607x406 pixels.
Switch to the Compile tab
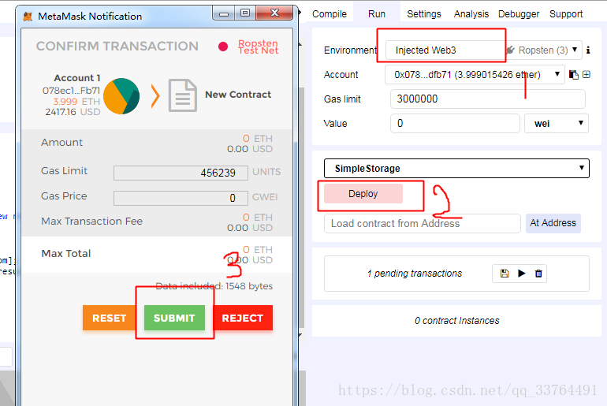(330, 14)
